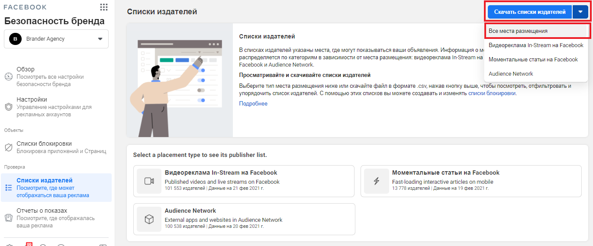Viewport: 593px width, 246px height.
Task: Open the 'Подробнее' link
Action: (x=253, y=104)
